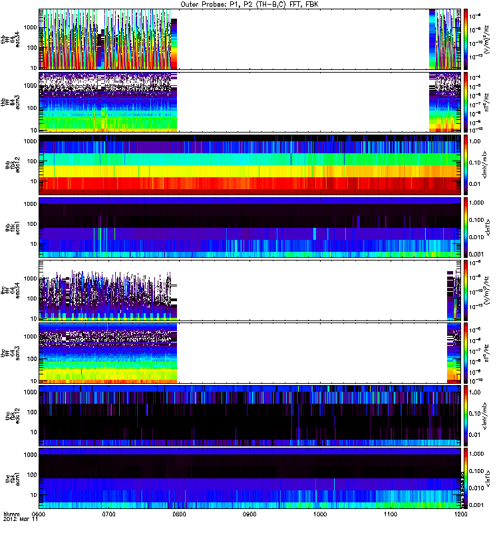Click the '0700' time axis label
Viewport: 499px width, 533px height.
click(x=109, y=514)
